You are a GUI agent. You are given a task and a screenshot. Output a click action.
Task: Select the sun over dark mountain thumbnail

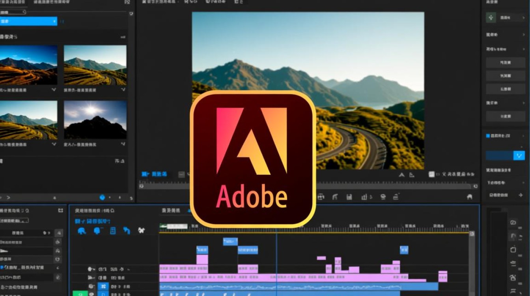coord(95,120)
